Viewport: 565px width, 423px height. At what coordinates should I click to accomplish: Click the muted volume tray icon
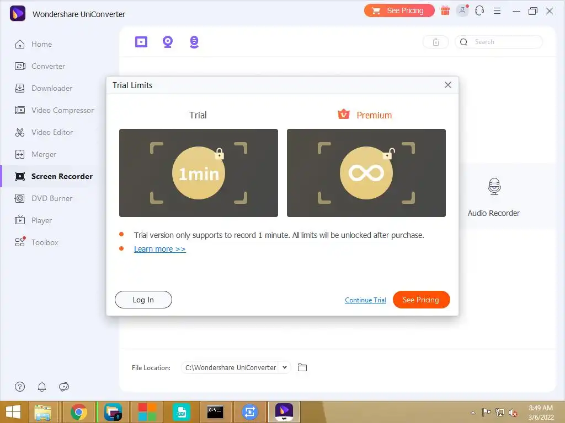pyautogui.click(x=513, y=413)
